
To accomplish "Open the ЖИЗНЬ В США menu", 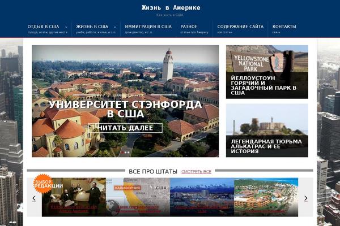I will point(92,27).
